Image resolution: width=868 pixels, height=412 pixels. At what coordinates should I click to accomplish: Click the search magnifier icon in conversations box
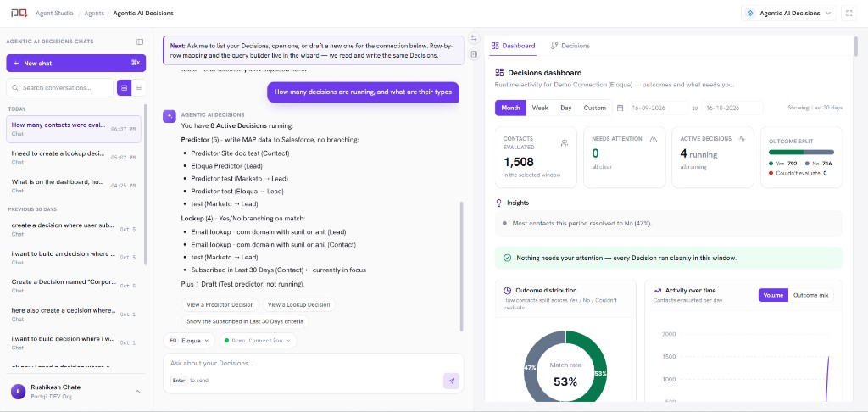point(15,88)
